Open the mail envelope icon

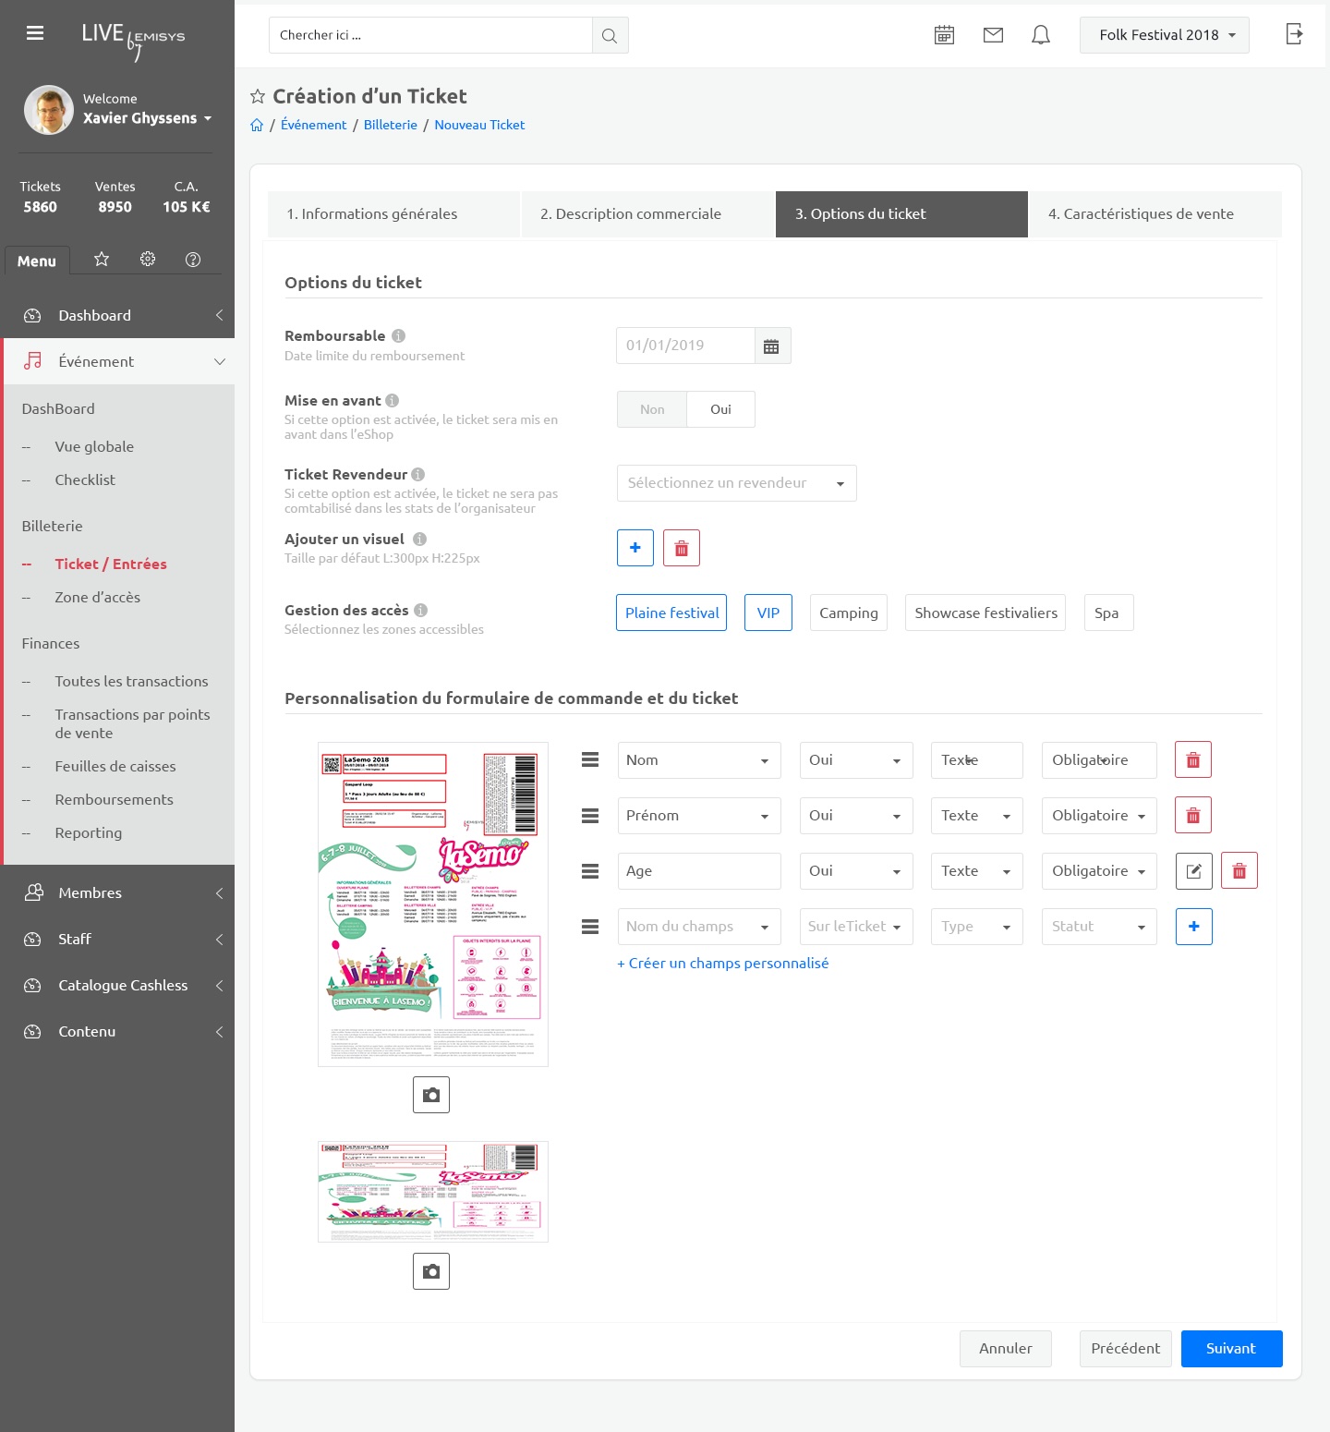pyautogui.click(x=993, y=35)
